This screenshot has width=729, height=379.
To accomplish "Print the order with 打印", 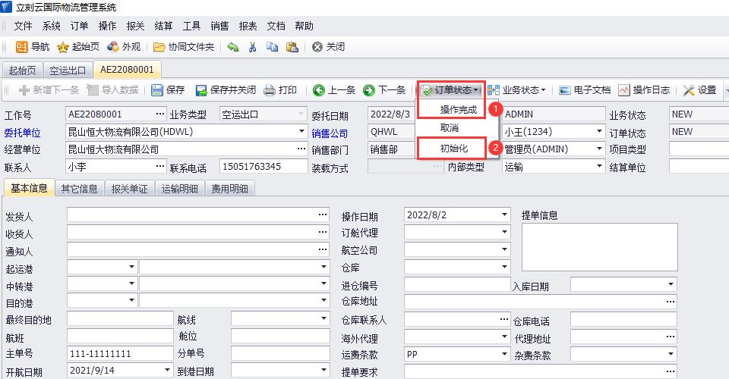I will [x=280, y=90].
